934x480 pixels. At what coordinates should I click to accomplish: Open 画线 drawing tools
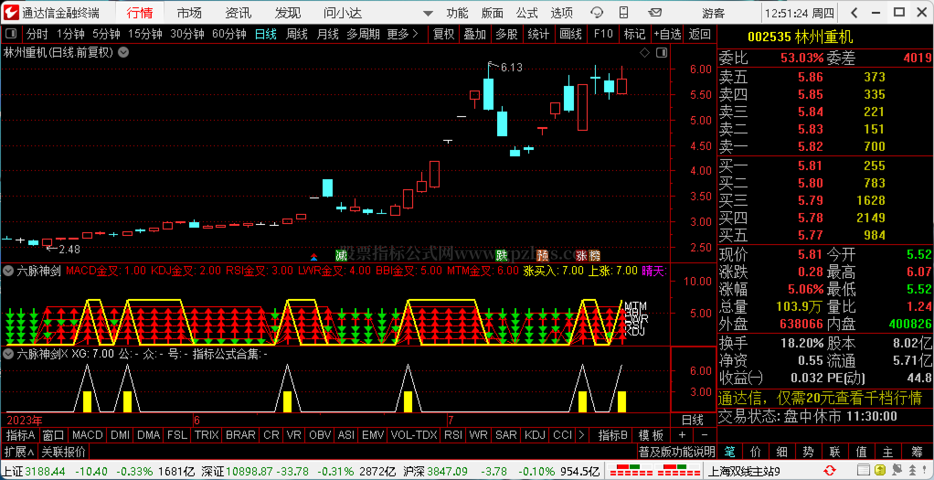click(571, 34)
